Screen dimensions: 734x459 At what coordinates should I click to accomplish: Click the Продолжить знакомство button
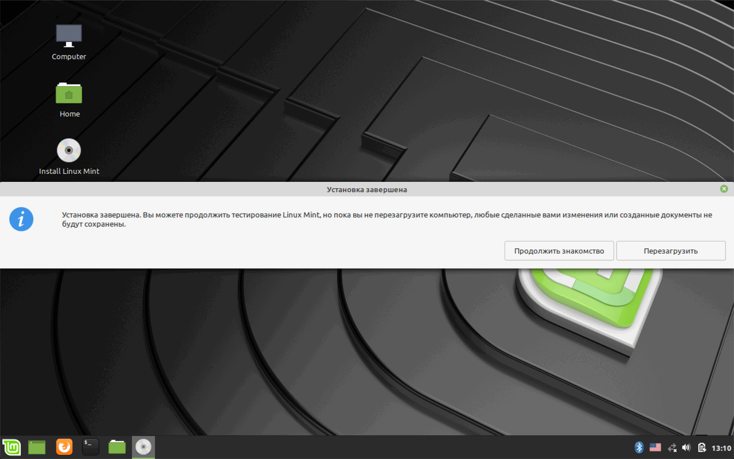559,251
